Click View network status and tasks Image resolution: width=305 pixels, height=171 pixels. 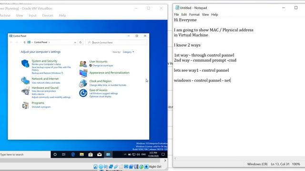coord(46,83)
